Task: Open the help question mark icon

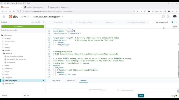Action: click(168, 17)
